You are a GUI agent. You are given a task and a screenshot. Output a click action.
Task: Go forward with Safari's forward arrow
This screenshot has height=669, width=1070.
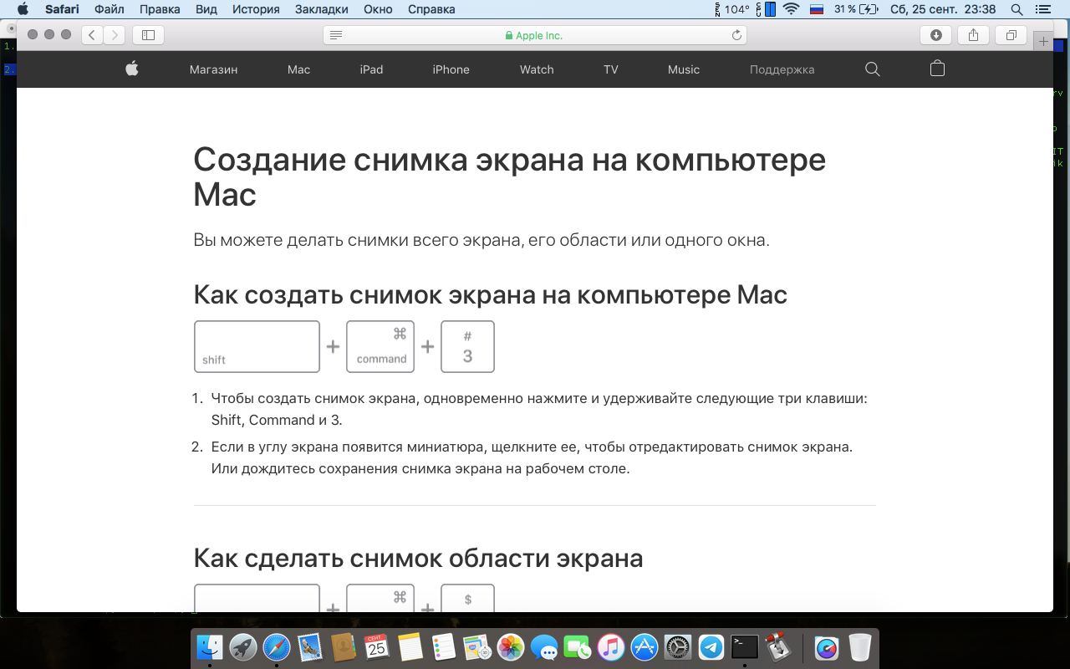[115, 35]
